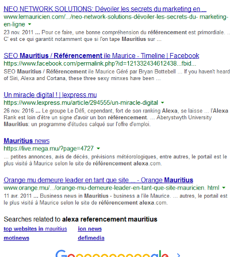This screenshot has height=257, width=230.
Task: Search related term 'motinews'
Action: 17,238
